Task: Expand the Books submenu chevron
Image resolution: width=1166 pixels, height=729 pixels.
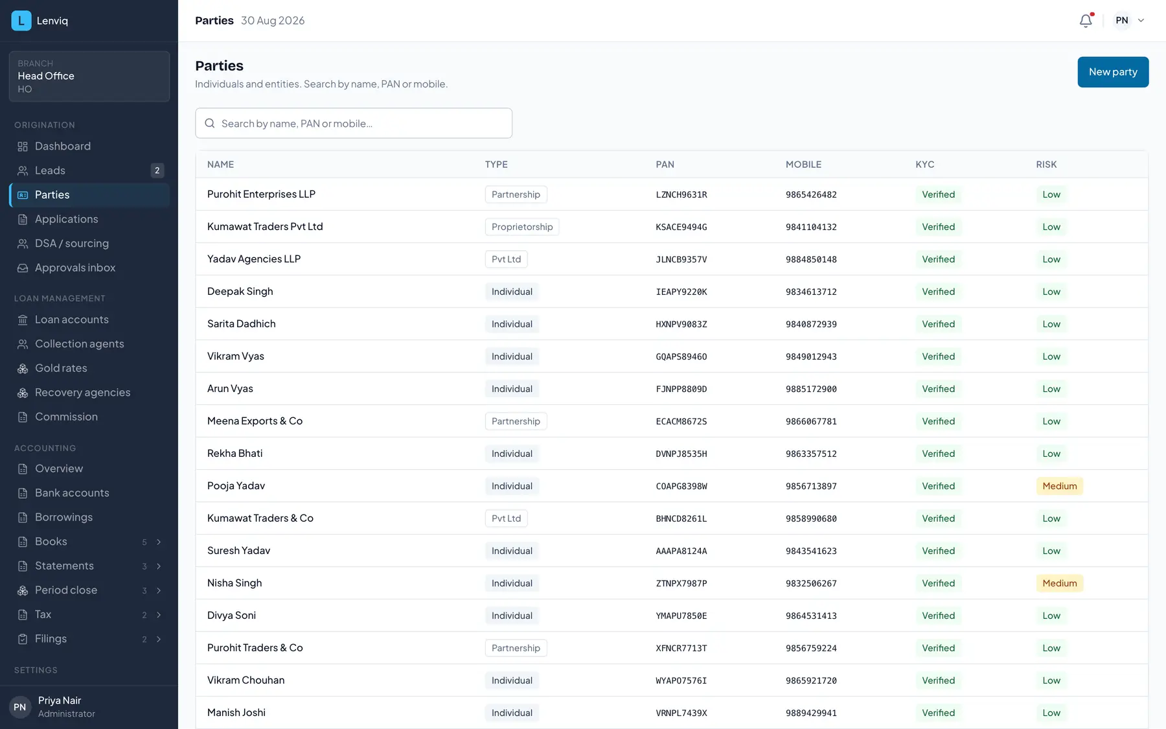Action: click(x=159, y=542)
